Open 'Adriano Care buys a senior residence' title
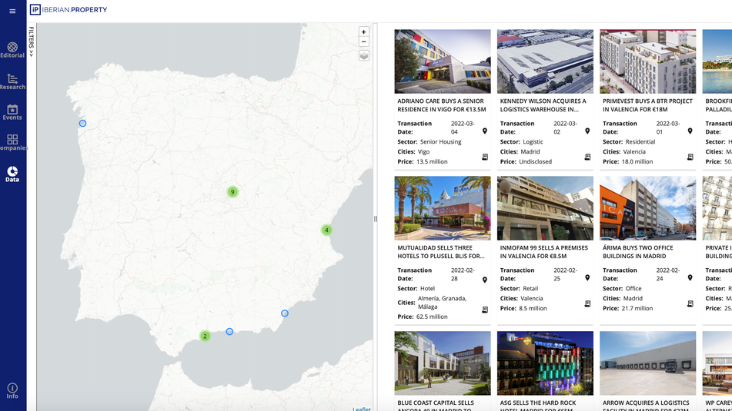Viewport: 732px width, 411px height. coord(442,105)
